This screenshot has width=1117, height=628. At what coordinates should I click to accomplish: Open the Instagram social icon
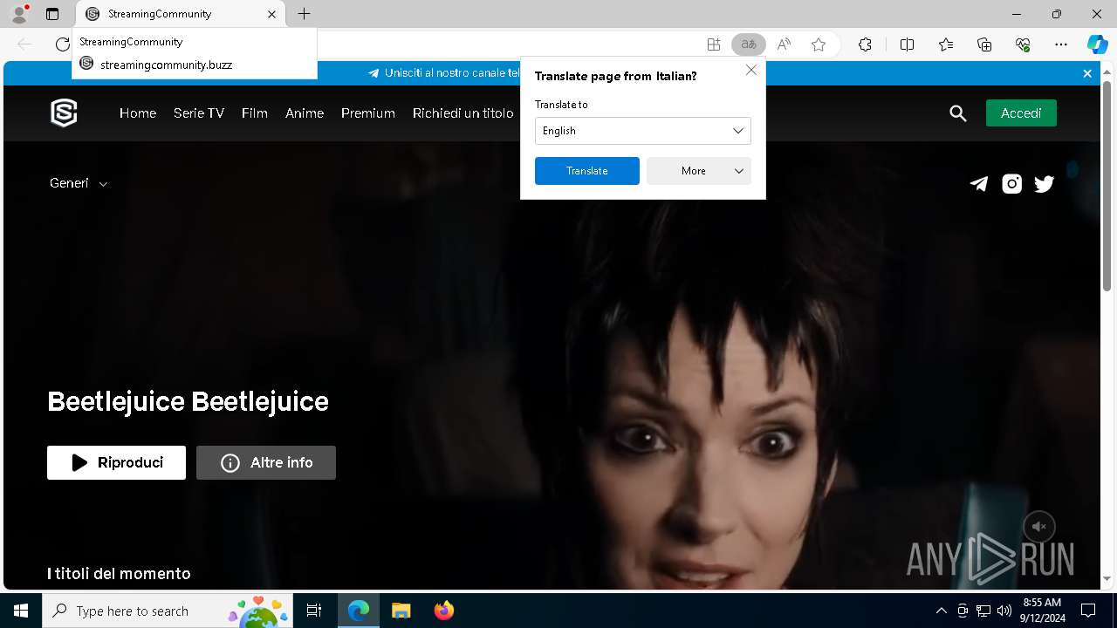click(1011, 184)
